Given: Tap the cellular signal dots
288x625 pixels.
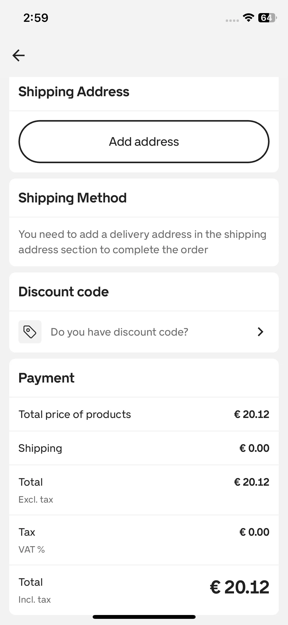Looking at the screenshot, I should pos(232,21).
